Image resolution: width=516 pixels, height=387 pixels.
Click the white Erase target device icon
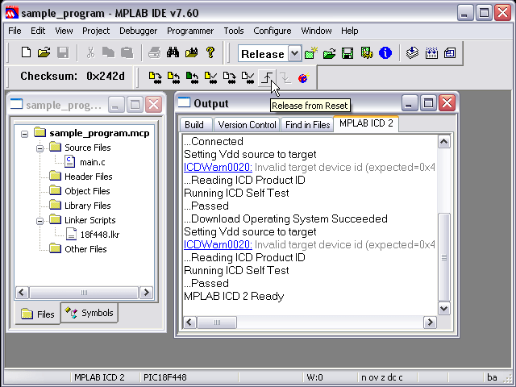[x=229, y=77]
